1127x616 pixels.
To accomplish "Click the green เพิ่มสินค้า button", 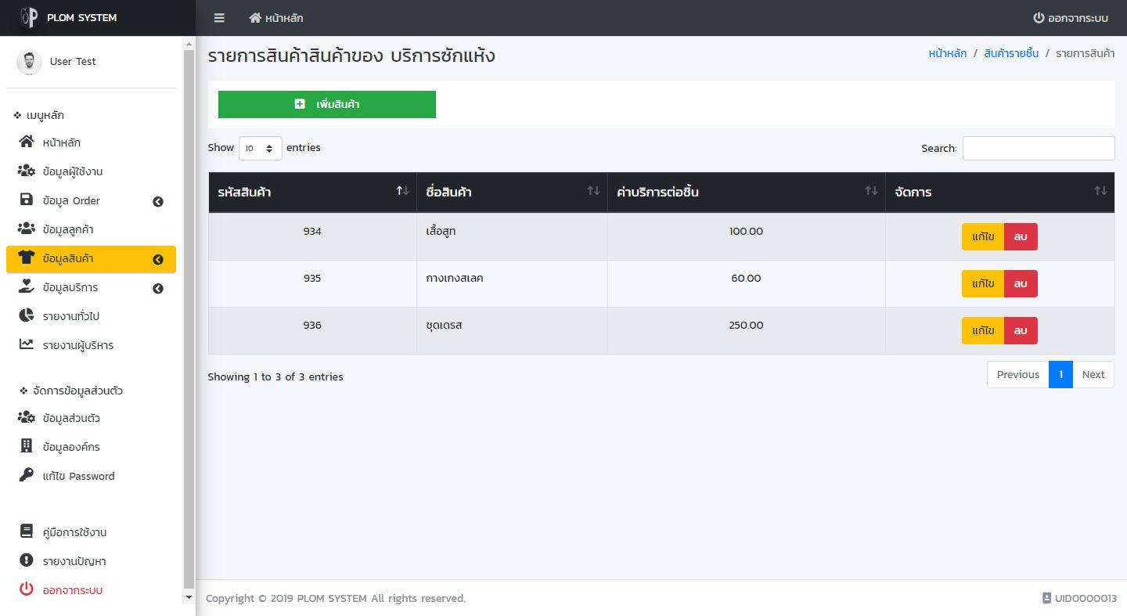I will [x=326, y=104].
